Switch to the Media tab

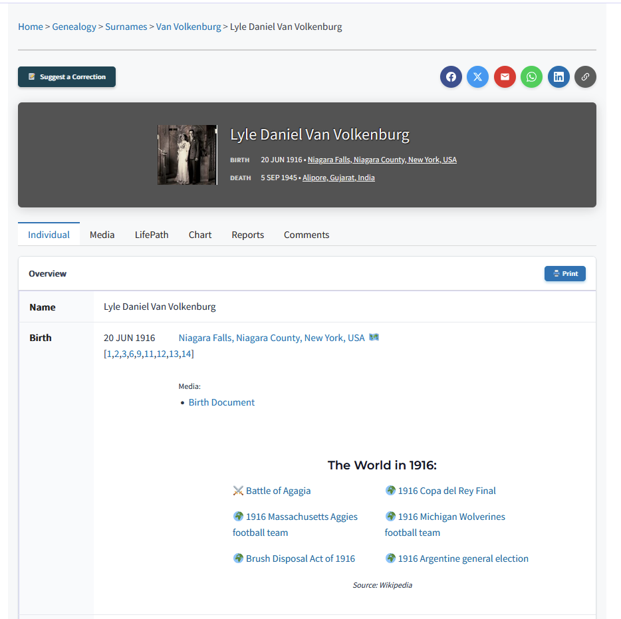tap(102, 235)
